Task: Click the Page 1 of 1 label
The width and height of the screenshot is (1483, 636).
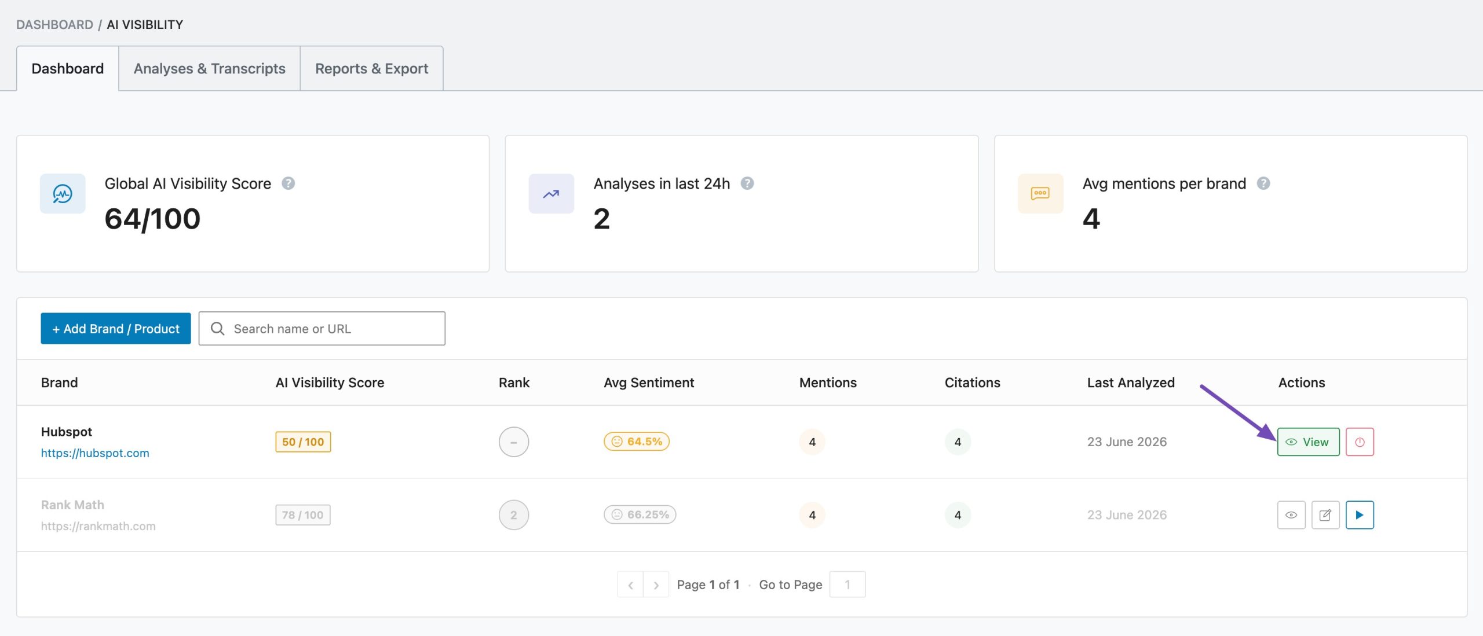Action: pos(708,584)
